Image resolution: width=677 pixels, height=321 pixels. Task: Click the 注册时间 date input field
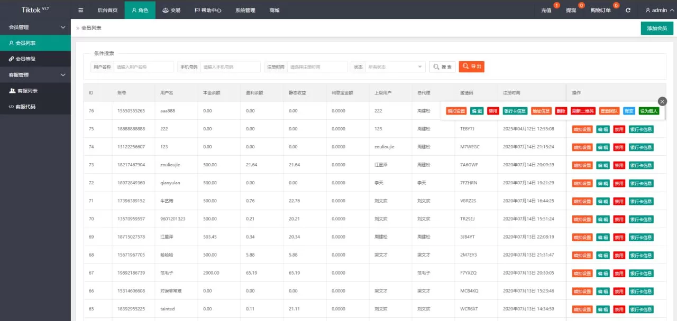[317, 67]
